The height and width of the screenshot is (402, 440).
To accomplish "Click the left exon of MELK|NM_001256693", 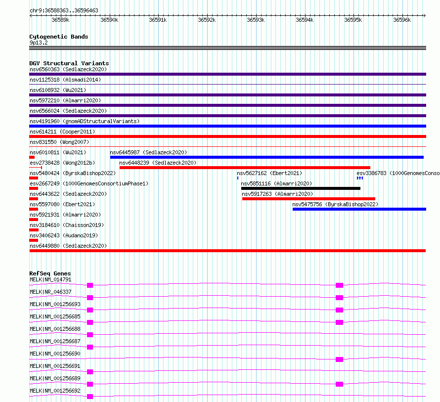I will [x=90, y=310].
